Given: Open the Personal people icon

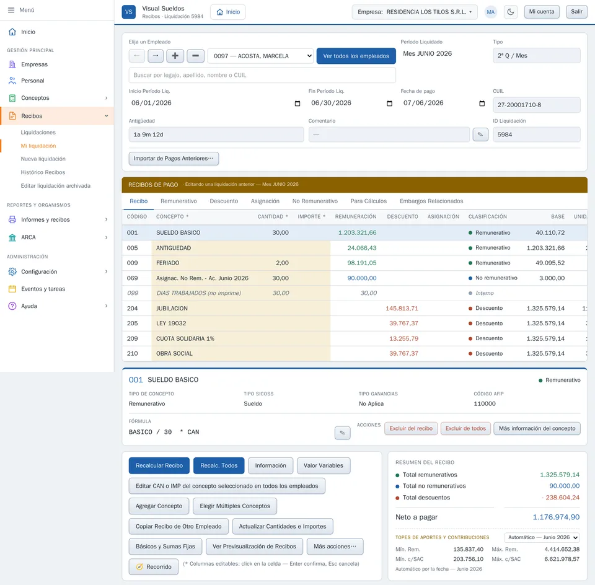Looking at the screenshot, I should (x=12, y=81).
